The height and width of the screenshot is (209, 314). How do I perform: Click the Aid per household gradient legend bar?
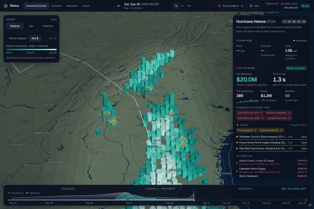pyautogui.click(x=31, y=49)
